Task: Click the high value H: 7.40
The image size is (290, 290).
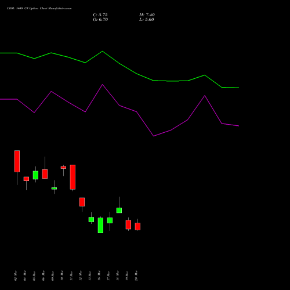Action: tap(147, 15)
